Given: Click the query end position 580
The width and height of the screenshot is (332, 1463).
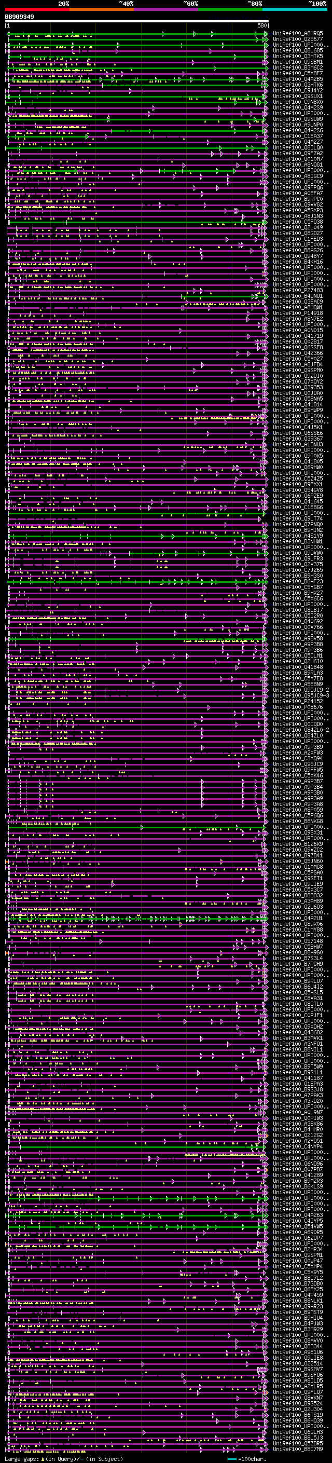Looking at the screenshot, I should (x=261, y=25).
